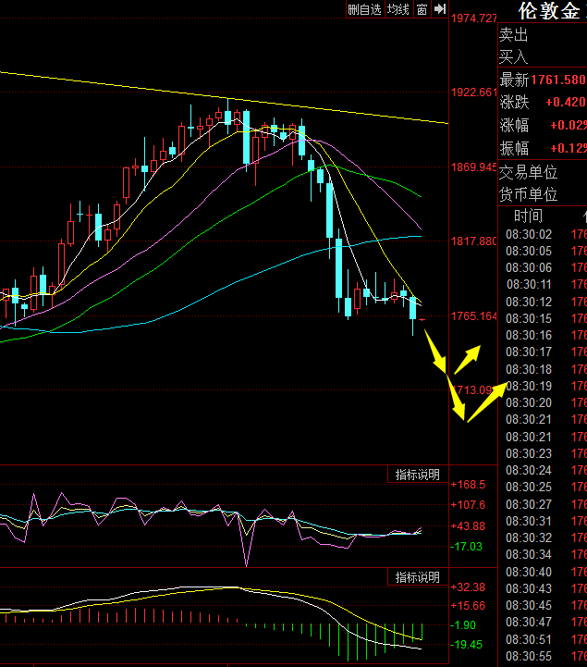Select the 最新 price 1761.580
Image resolution: width=587 pixels, height=667 pixels.
click(x=558, y=80)
